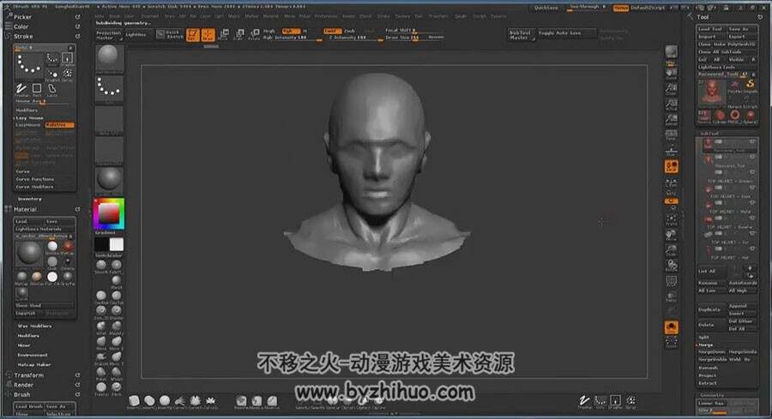The height and width of the screenshot is (419, 772).
Task: Click the Load Tool button
Action: [710, 29]
